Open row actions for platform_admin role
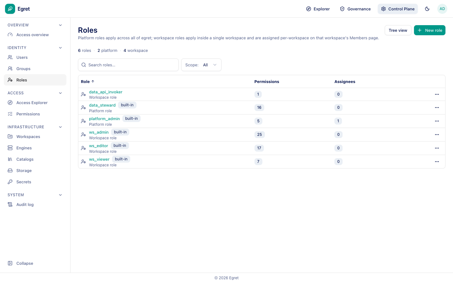Viewport: 453px width, 283px height. tap(437, 121)
